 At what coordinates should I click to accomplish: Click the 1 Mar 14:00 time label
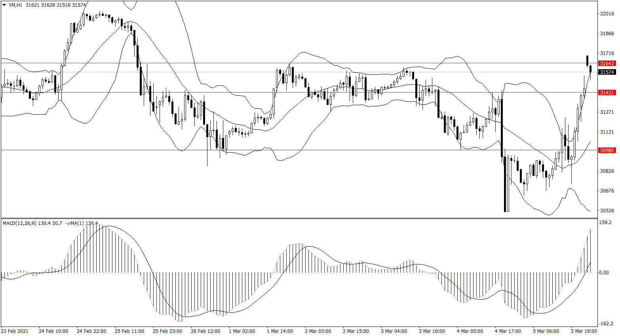280,331
